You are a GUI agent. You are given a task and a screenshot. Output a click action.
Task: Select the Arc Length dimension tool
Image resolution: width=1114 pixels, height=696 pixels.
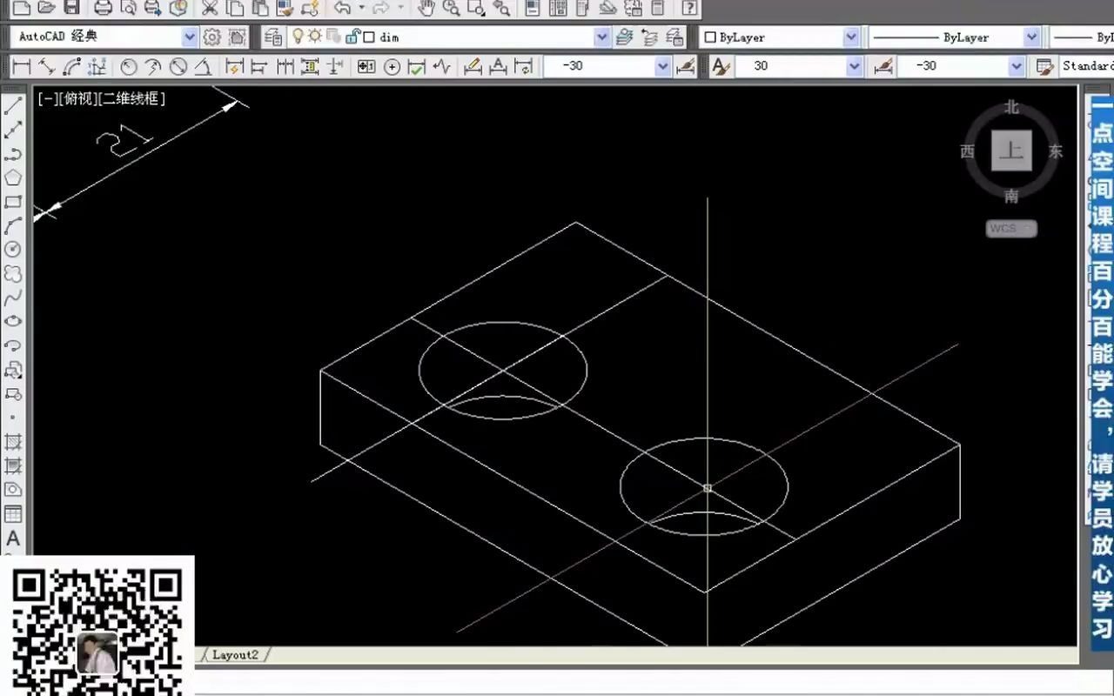pos(71,66)
